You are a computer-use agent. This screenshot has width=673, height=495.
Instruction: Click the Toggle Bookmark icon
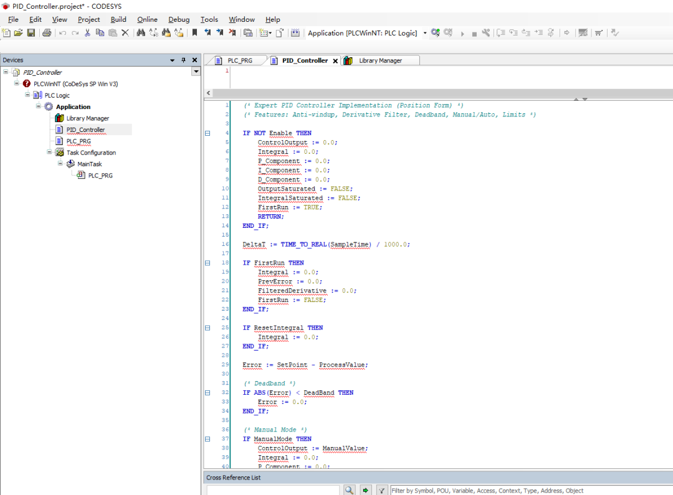pyautogui.click(x=195, y=33)
